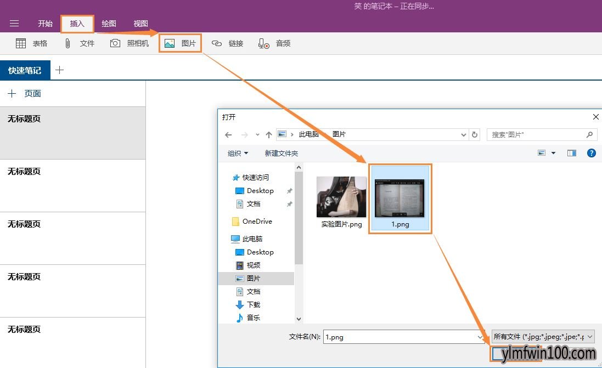Select 视频 folder in tree

click(248, 265)
